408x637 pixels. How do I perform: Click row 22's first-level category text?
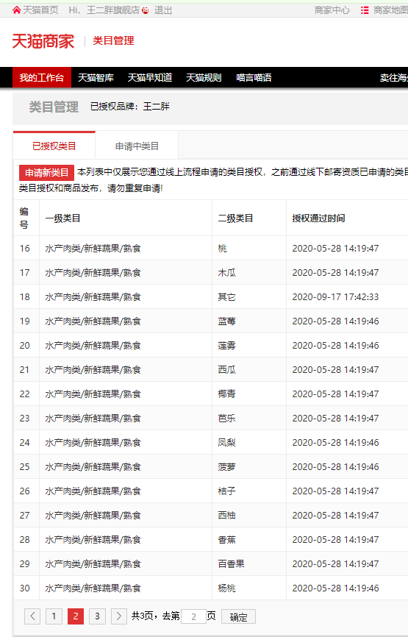click(93, 394)
